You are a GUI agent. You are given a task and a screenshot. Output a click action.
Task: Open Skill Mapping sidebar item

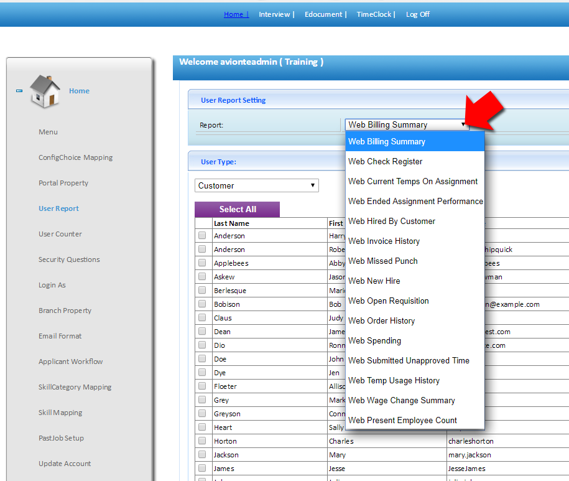click(60, 413)
